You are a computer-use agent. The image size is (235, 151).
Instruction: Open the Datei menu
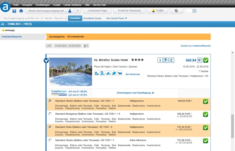pyautogui.click(x=16, y=5)
